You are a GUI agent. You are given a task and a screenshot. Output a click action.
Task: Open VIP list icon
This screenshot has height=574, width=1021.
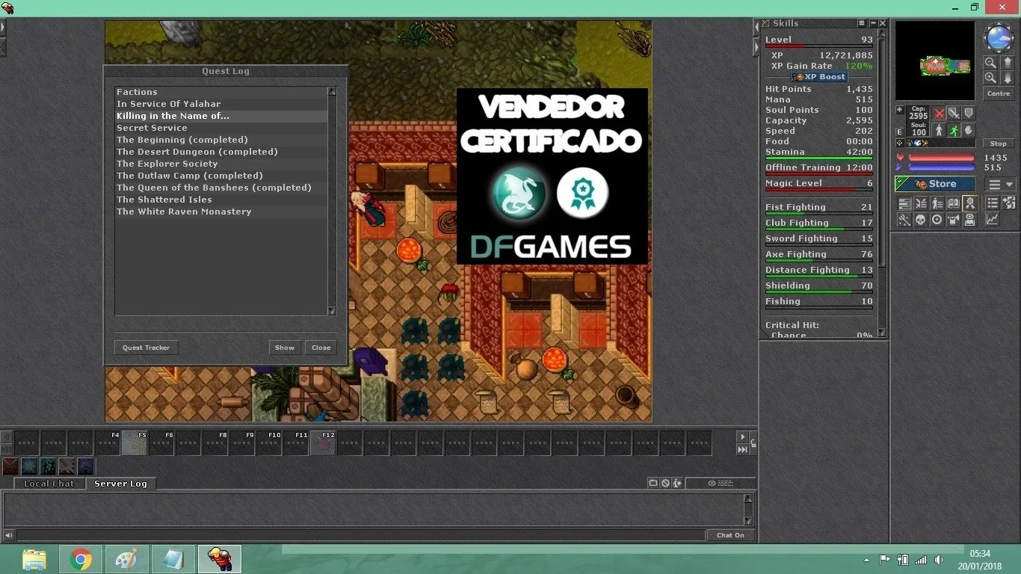pos(937,203)
